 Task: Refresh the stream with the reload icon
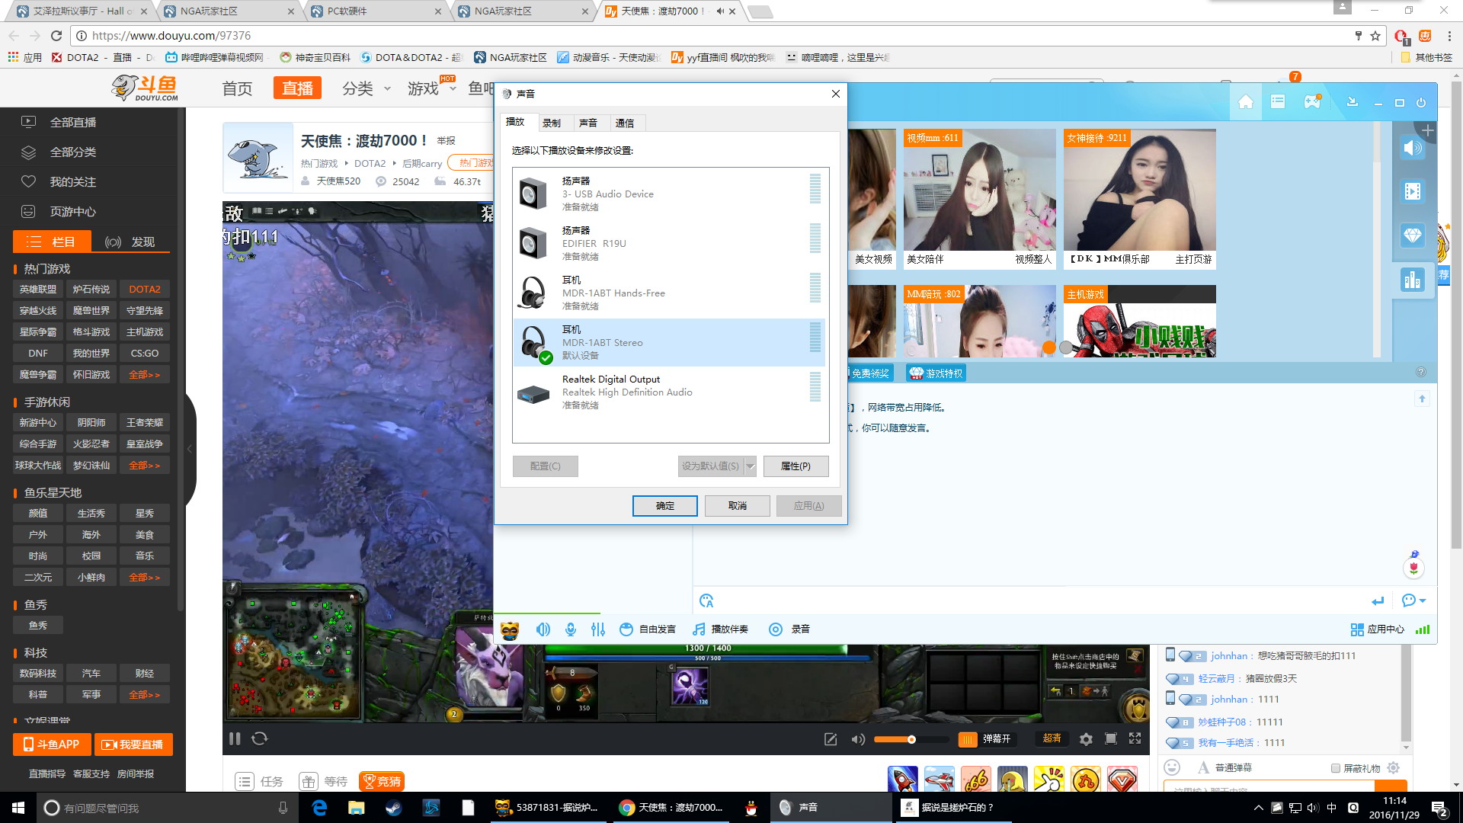point(260,738)
